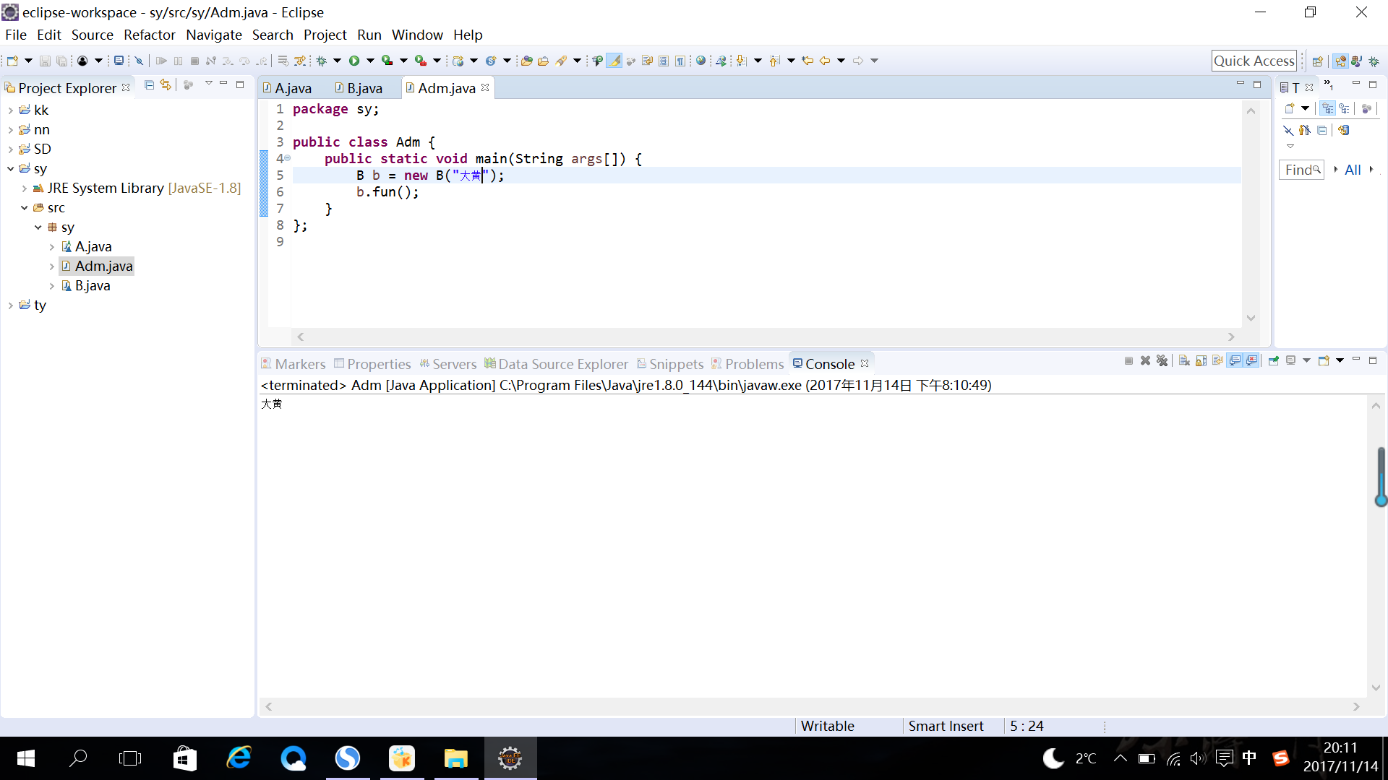Click the Skip All Breakpoints icon

[x=140, y=61]
